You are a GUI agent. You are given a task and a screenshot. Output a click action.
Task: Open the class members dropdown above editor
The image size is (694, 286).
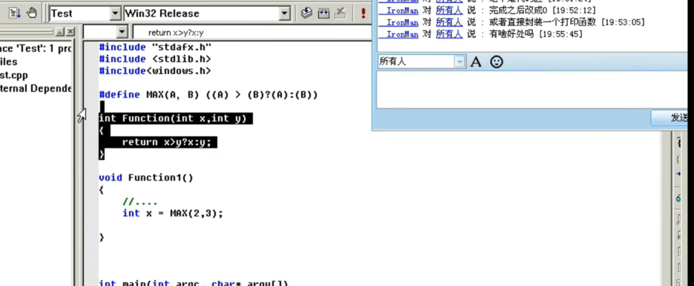[122, 32]
